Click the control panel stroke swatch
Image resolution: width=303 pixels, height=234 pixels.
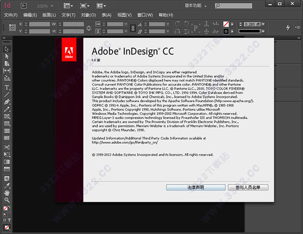pyautogui.click(x=226, y=31)
